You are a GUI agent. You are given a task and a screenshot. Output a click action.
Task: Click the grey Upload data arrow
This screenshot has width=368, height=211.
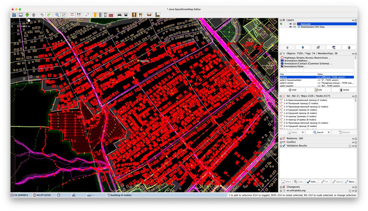tap(34, 15)
